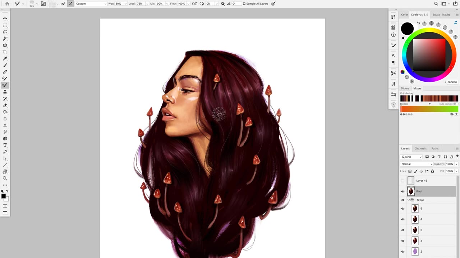Open the Glyphs panel icon
The image size is (460, 258).
(x=394, y=83)
